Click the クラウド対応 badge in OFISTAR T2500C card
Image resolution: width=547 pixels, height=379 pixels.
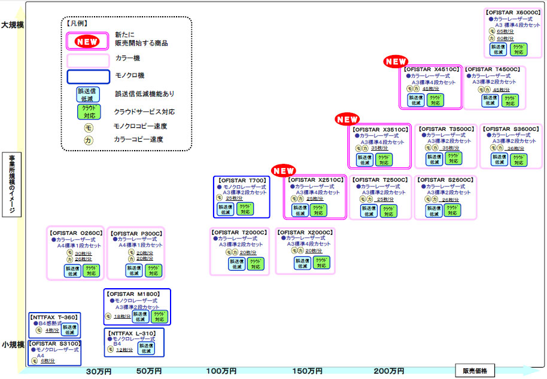(388, 211)
